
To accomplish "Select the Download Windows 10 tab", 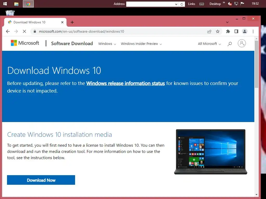I will coord(35,22).
